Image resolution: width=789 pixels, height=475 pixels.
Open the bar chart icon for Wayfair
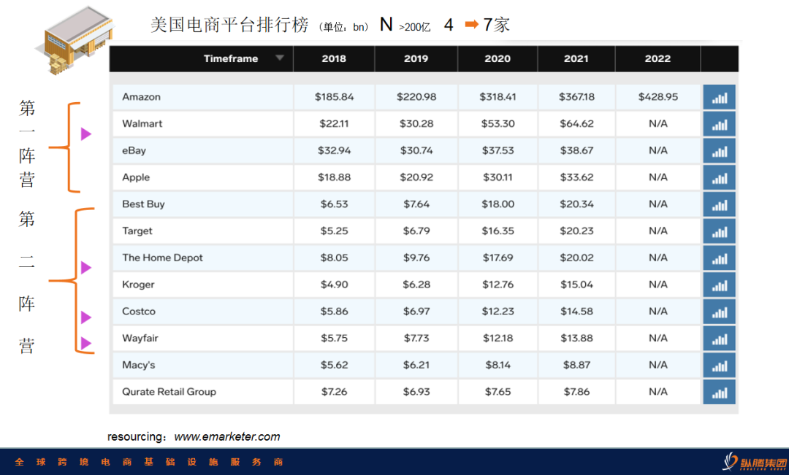click(719, 339)
